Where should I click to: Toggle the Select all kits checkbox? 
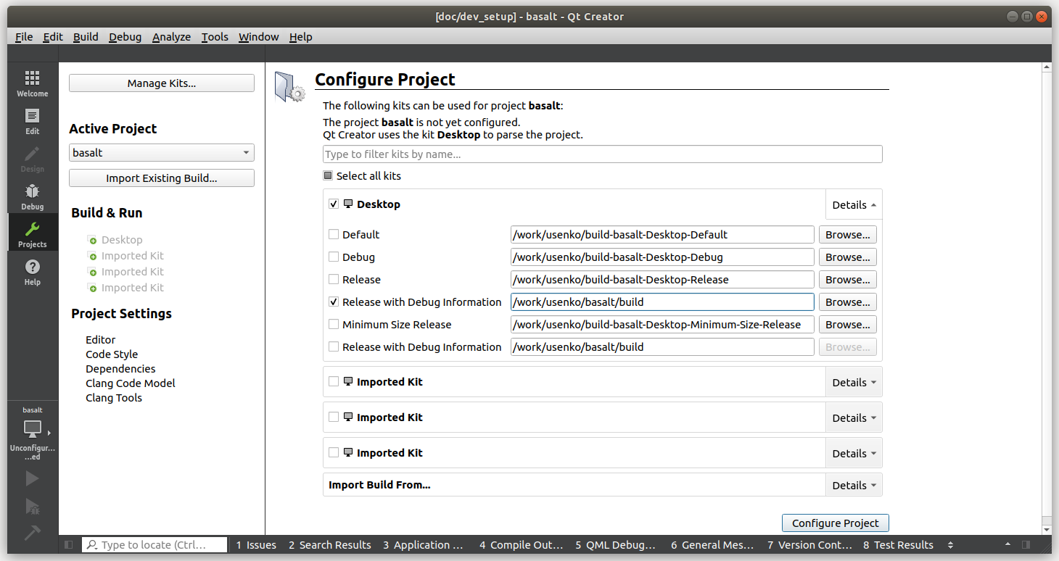pyautogui.click(x=328, y=175)
